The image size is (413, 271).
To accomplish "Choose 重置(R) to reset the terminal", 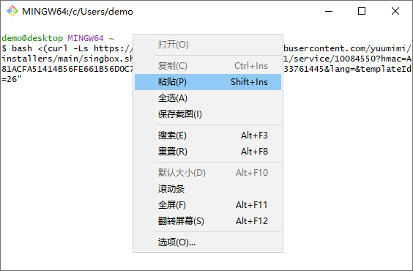I will click(208, 152).
